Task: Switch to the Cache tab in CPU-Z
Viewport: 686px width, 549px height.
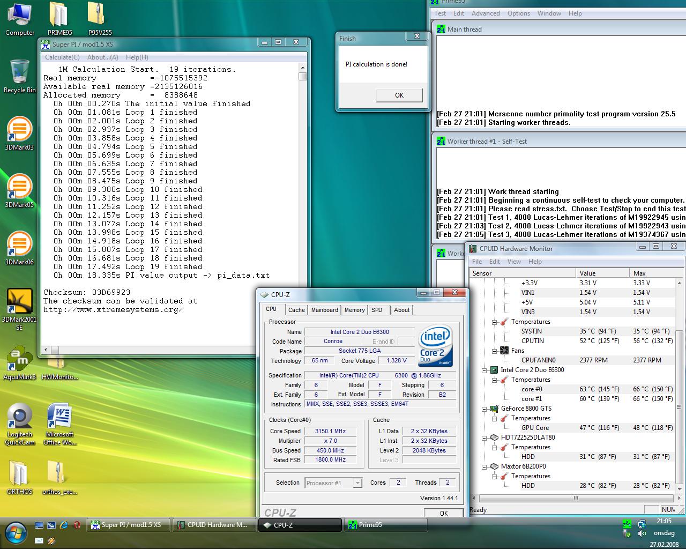Action: click(296, 310)
